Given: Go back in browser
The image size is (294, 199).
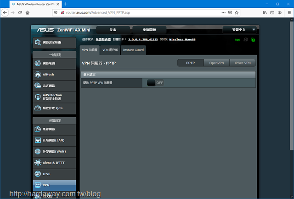Looking at the screenshot, I should pos(5,12).
